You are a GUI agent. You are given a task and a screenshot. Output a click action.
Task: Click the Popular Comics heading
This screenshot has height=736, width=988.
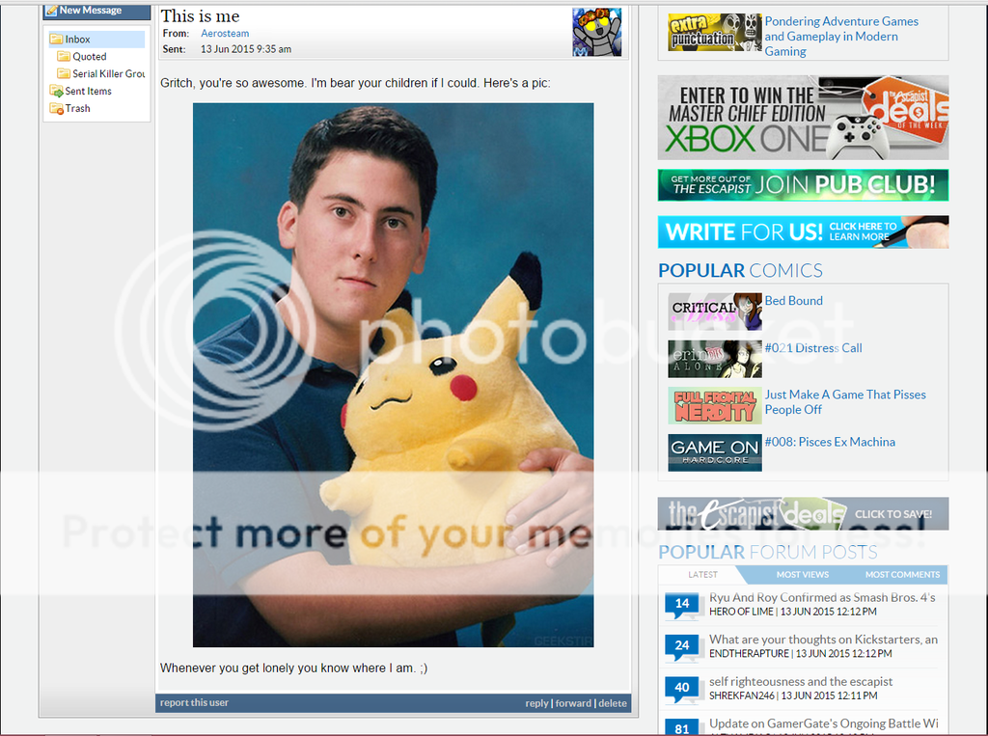coord(740,271)
